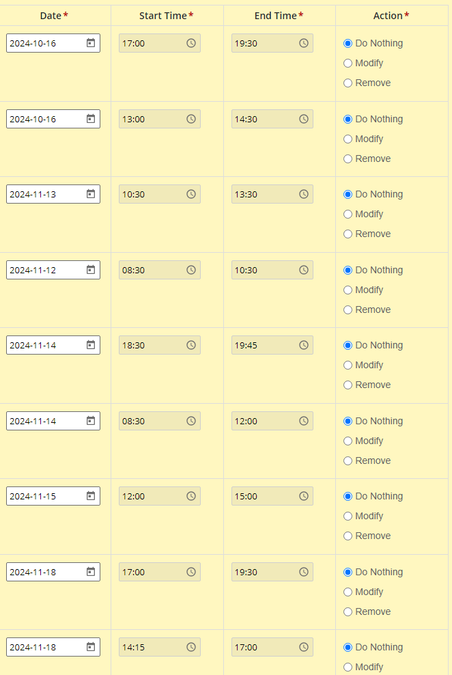Click the 2024-11-15 date input

point(53,496)
